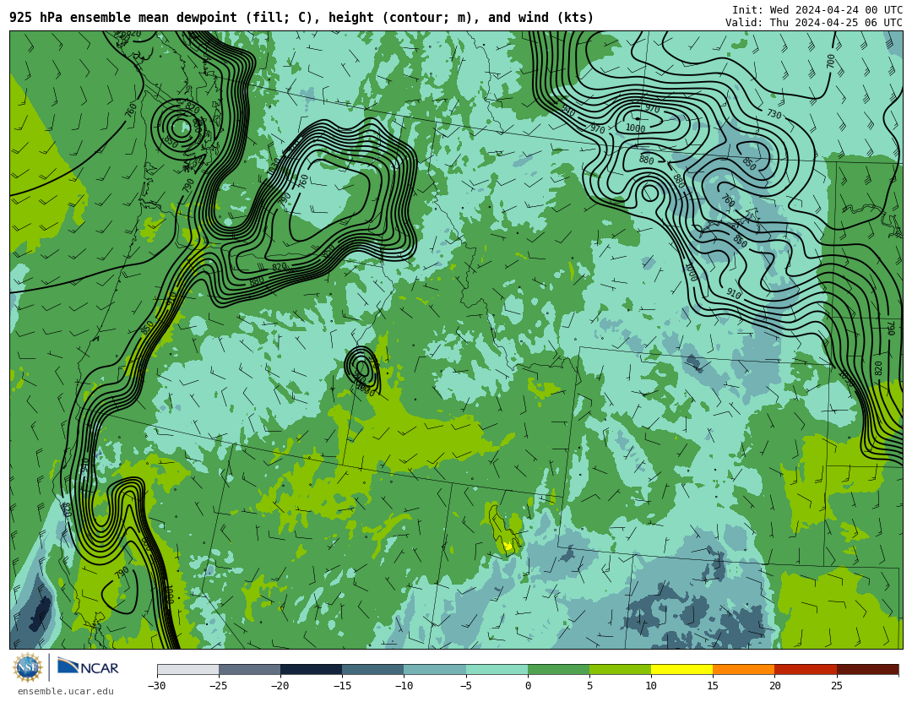Click the Init time text
The width and height of the screenshot is (912, 702).
click(x=817, y=9)
